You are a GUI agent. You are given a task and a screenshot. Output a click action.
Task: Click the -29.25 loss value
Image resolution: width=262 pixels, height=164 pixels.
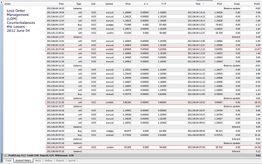[257, 102]
